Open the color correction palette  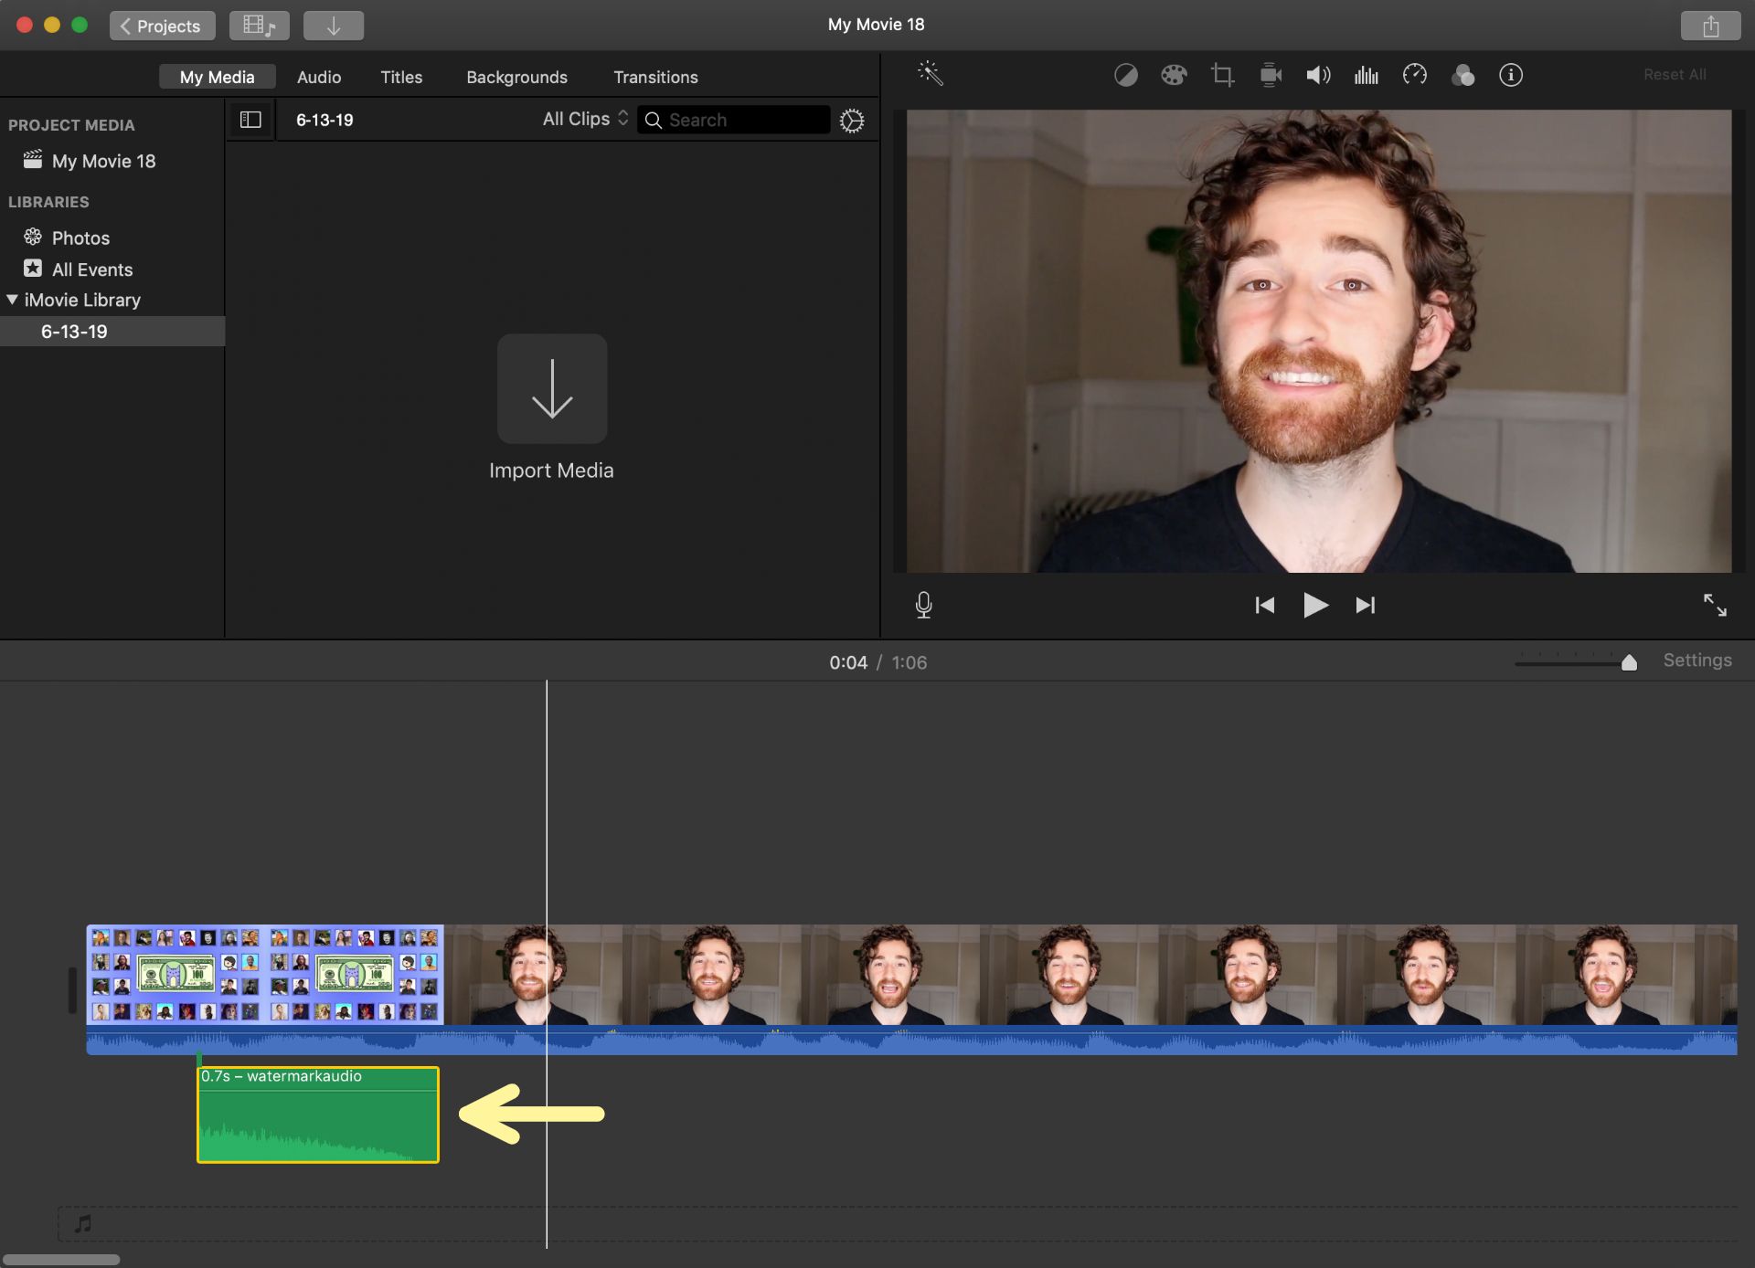pos(1174,75)
